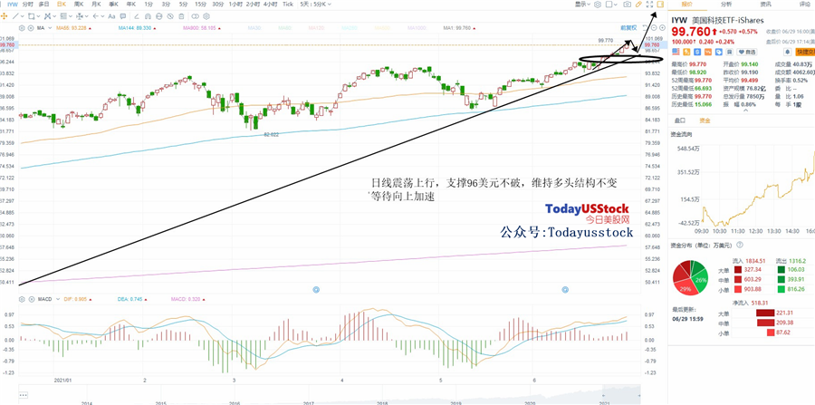
Task: Open the 5天:5分K period dropdown
Action: point(317,5)
